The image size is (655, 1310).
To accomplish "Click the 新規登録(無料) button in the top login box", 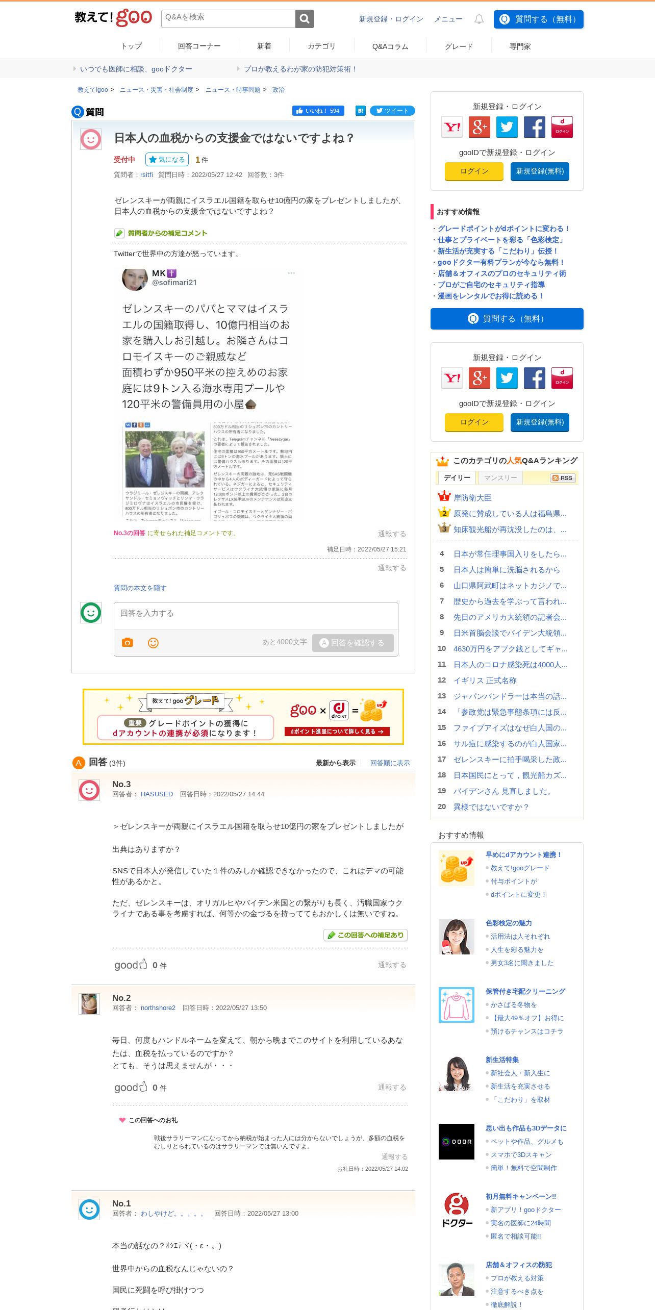I will 540,171.
